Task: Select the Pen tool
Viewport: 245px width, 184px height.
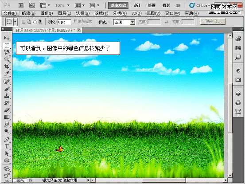Action: pos(7,139)
